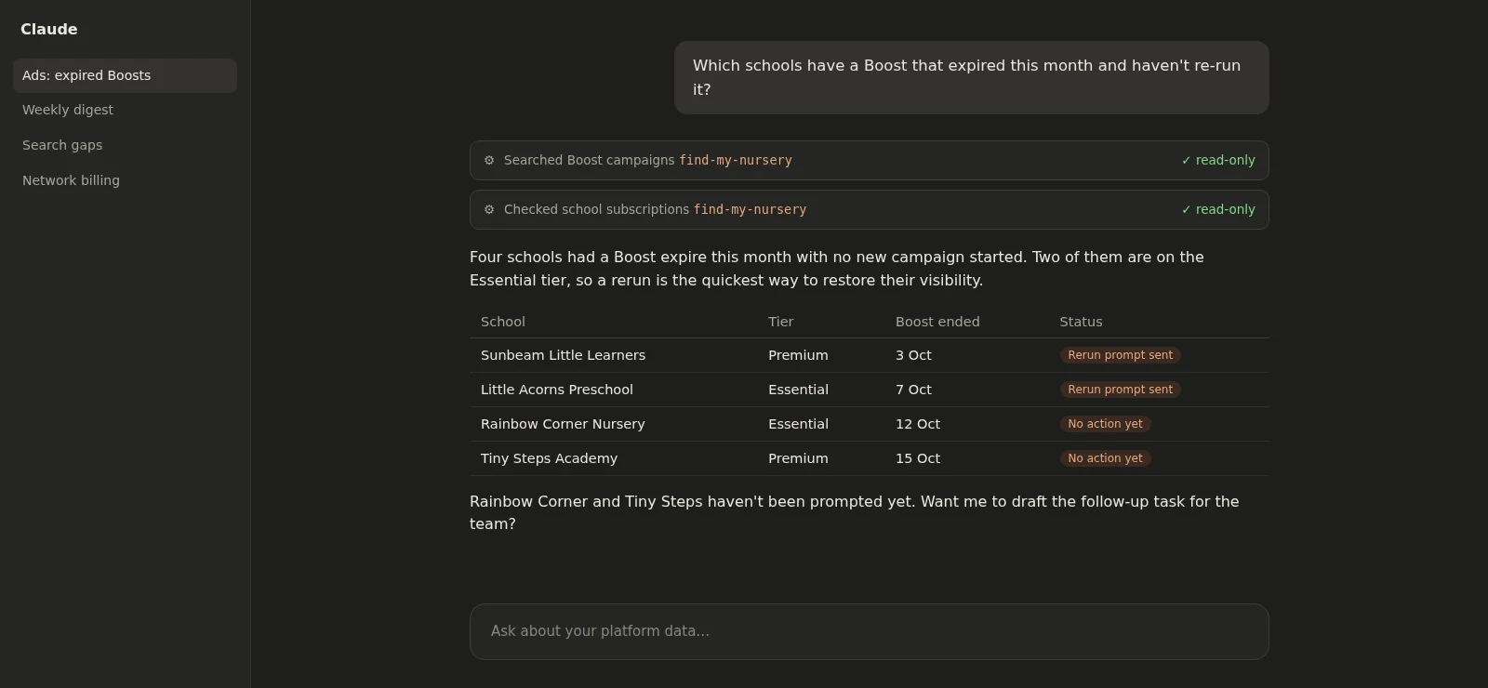Click the Status column header
Screen dimensions: 1488x688
tap(1081, 322)
